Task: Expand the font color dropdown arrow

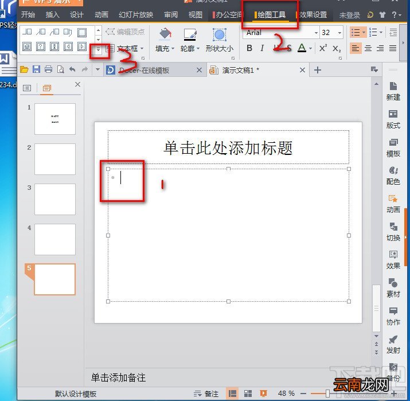Action: tap(310, 48)
